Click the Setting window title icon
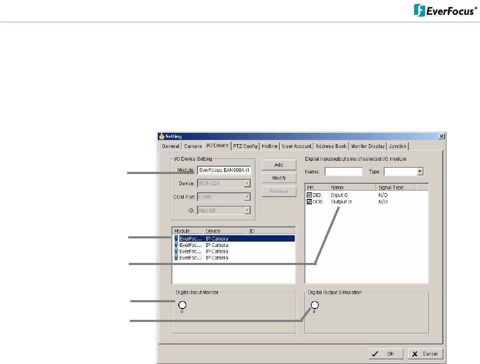 162,136
